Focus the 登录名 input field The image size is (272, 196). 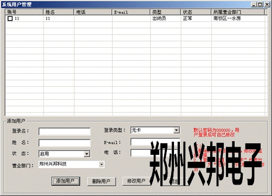[x=64, y=131]
